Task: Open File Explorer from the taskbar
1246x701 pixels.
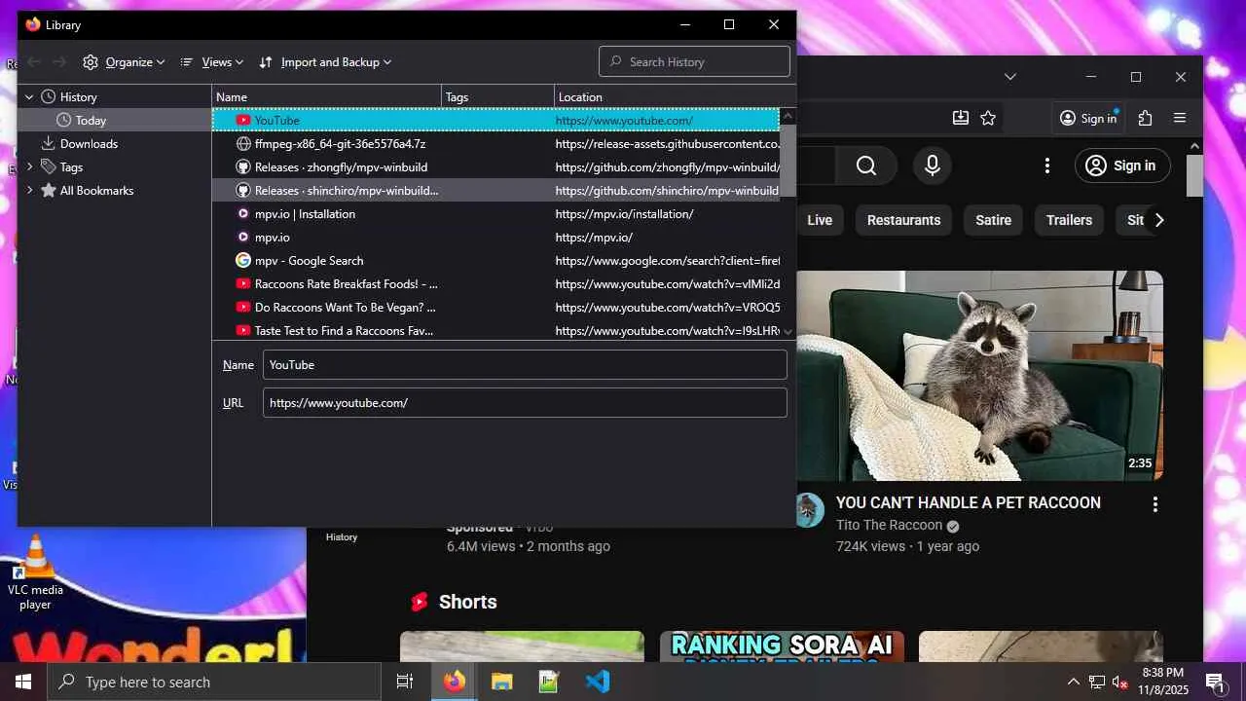Action: pyautogui.click(x=501, y=682)
